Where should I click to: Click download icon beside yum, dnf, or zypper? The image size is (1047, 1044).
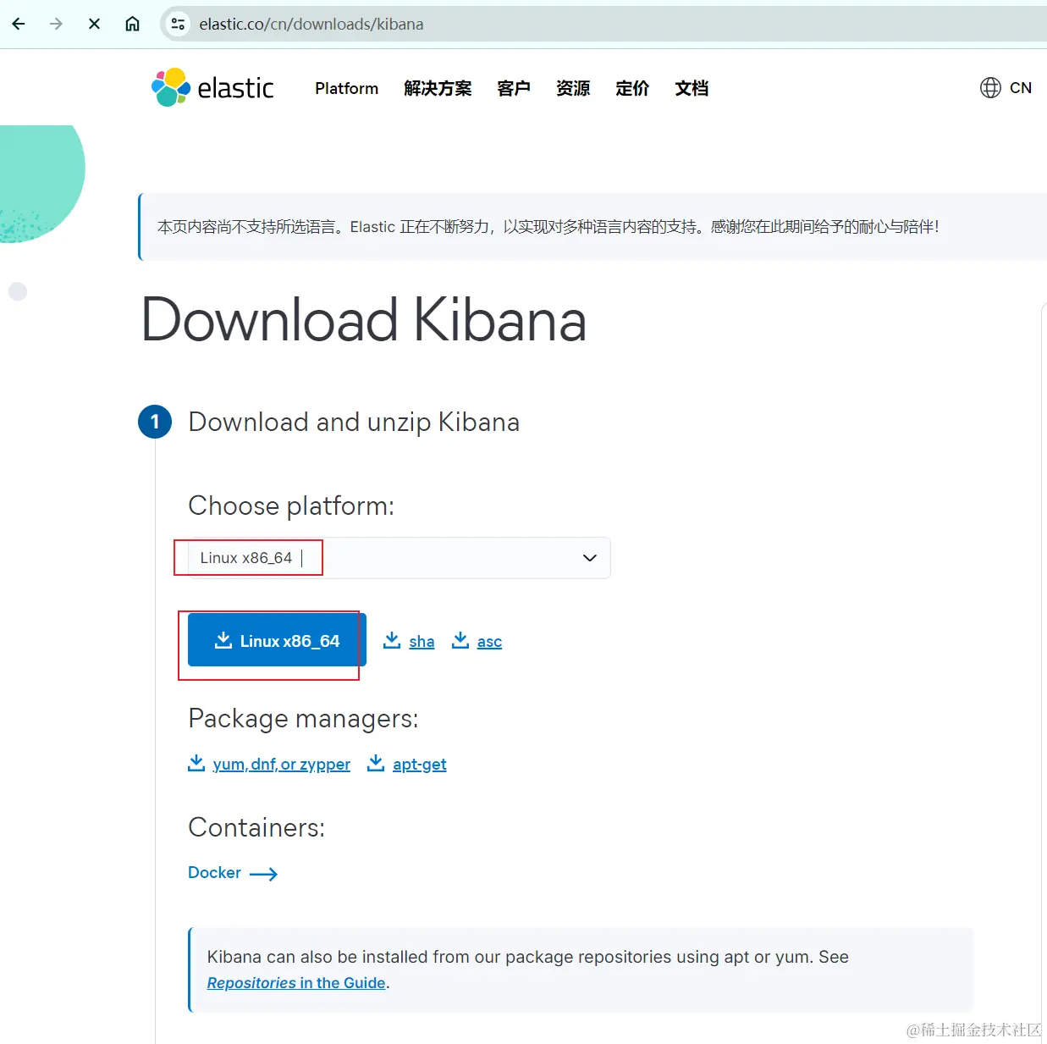[x=196, y=763]
